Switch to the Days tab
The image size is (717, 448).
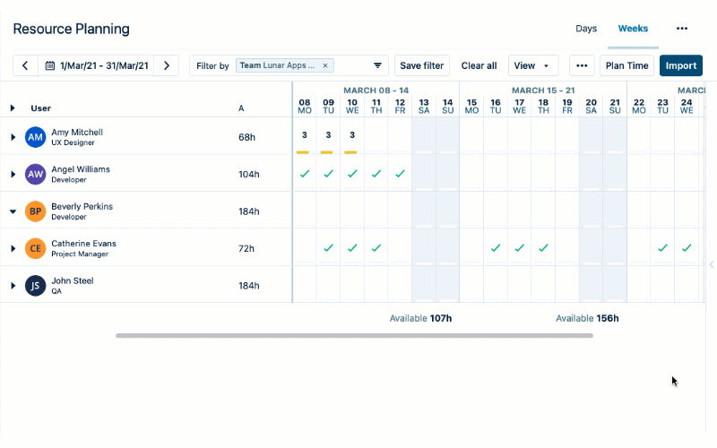point(586,29)
